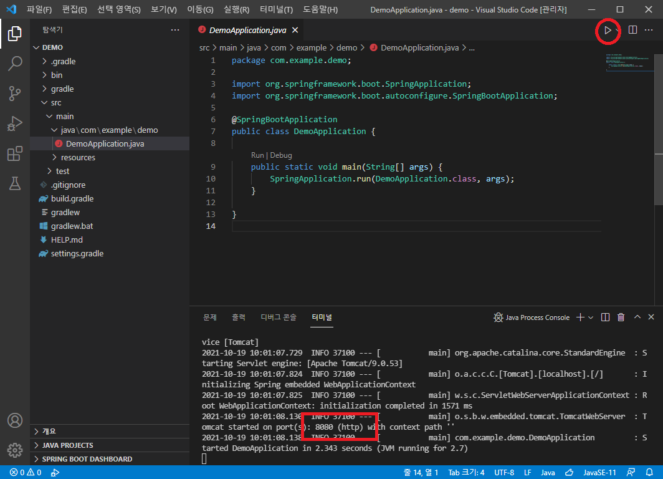Open Run and Debug view
Screen dimensions: 663x479
(x=15, y=123)
